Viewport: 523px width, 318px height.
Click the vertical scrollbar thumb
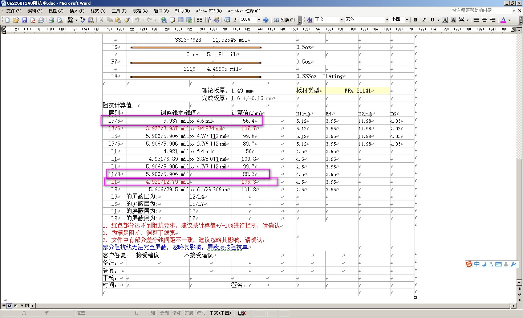[519, 219]
